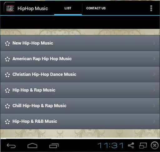The height and width of the screenshot is (152, 160).
Task: Tap the HipHop Music title text
Action: click(33, 8)
